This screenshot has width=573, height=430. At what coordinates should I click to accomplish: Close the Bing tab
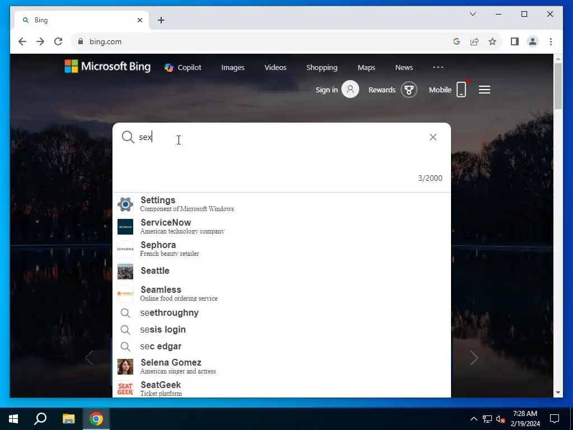pyautogui.click(x=139, y=20)
